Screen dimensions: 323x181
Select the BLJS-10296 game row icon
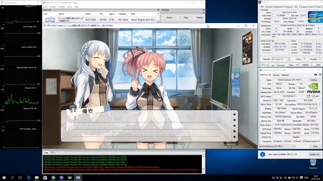click(50, 20)
